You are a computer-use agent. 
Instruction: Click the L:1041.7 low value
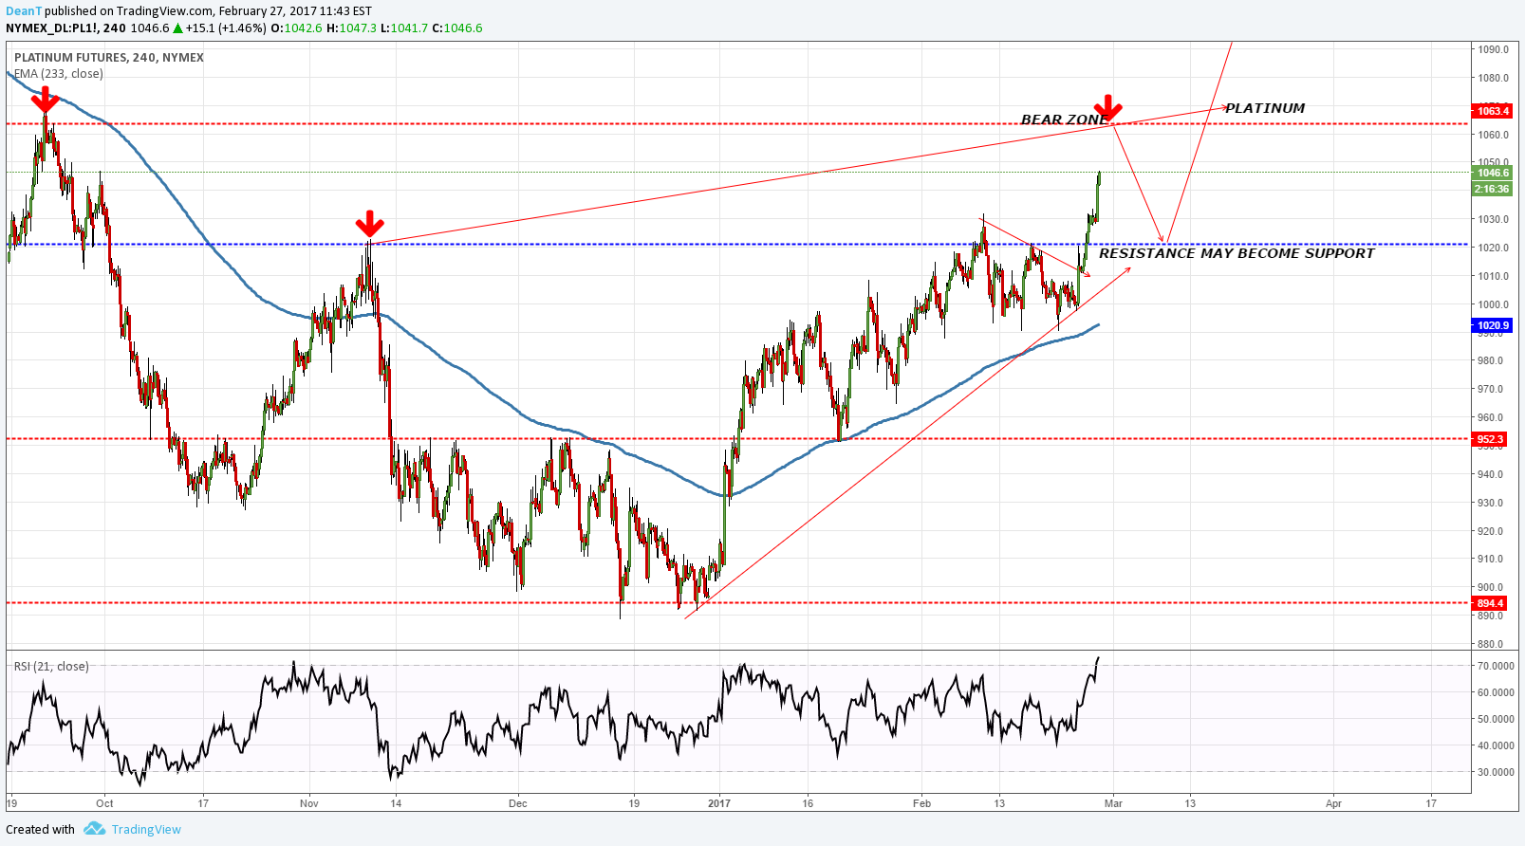(404, 28)
